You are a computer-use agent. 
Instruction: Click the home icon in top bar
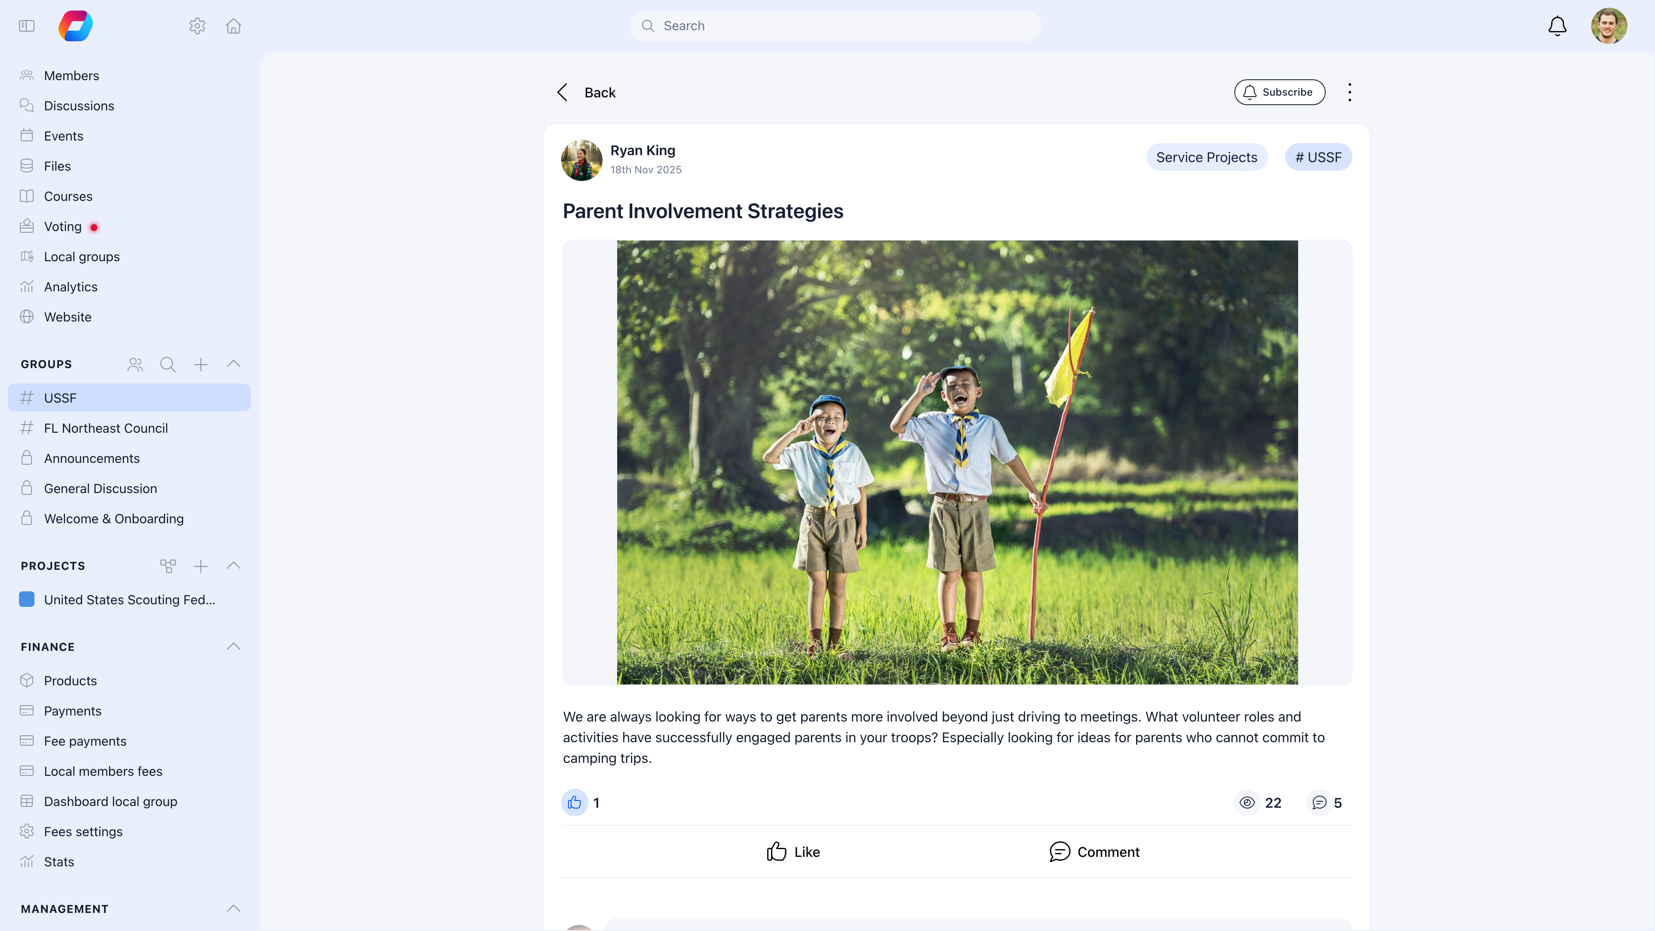(233, 26)
